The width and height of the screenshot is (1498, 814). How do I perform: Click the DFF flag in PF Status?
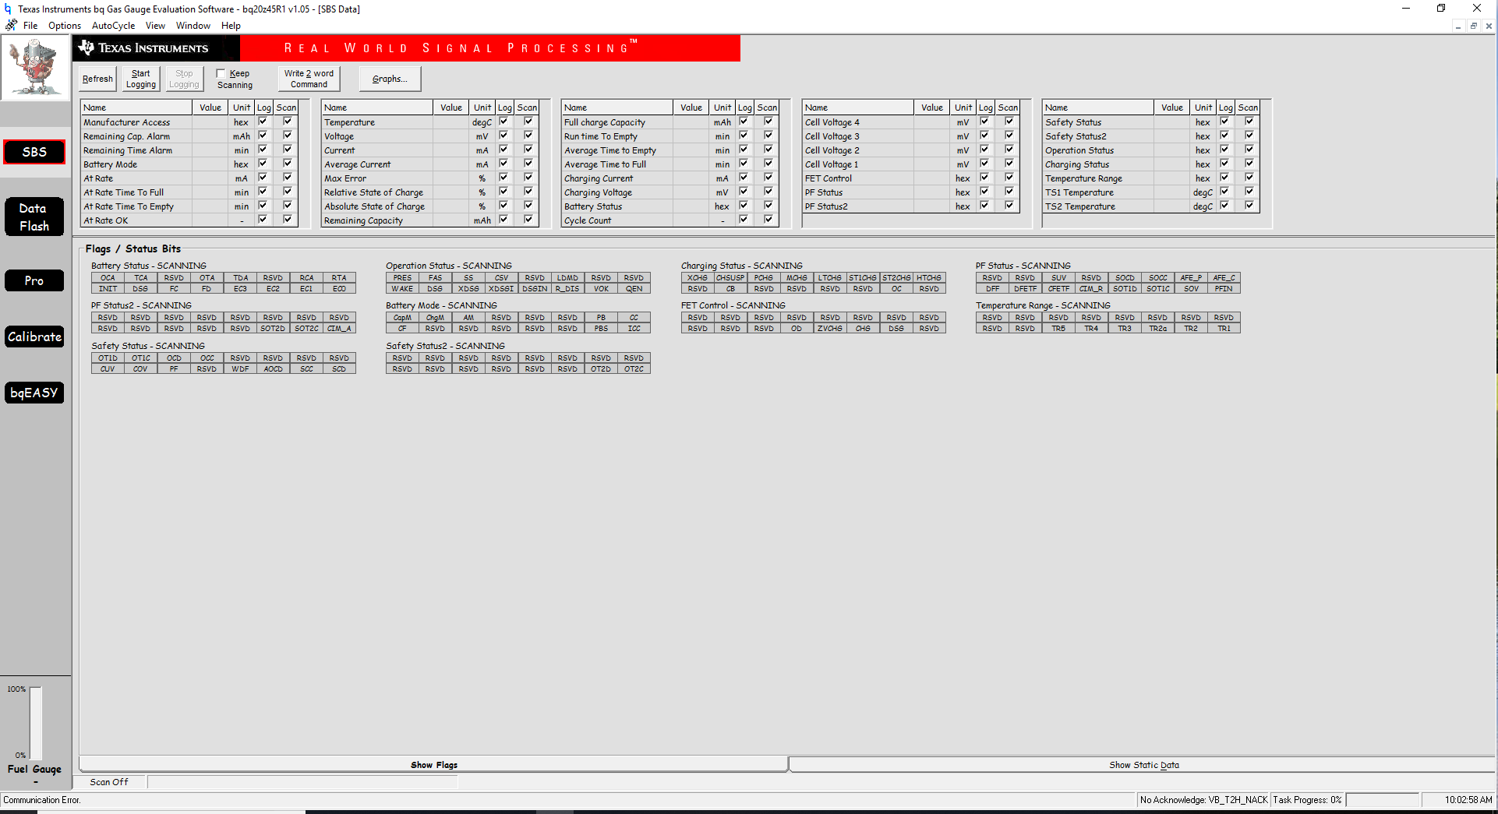coord(992,289)
